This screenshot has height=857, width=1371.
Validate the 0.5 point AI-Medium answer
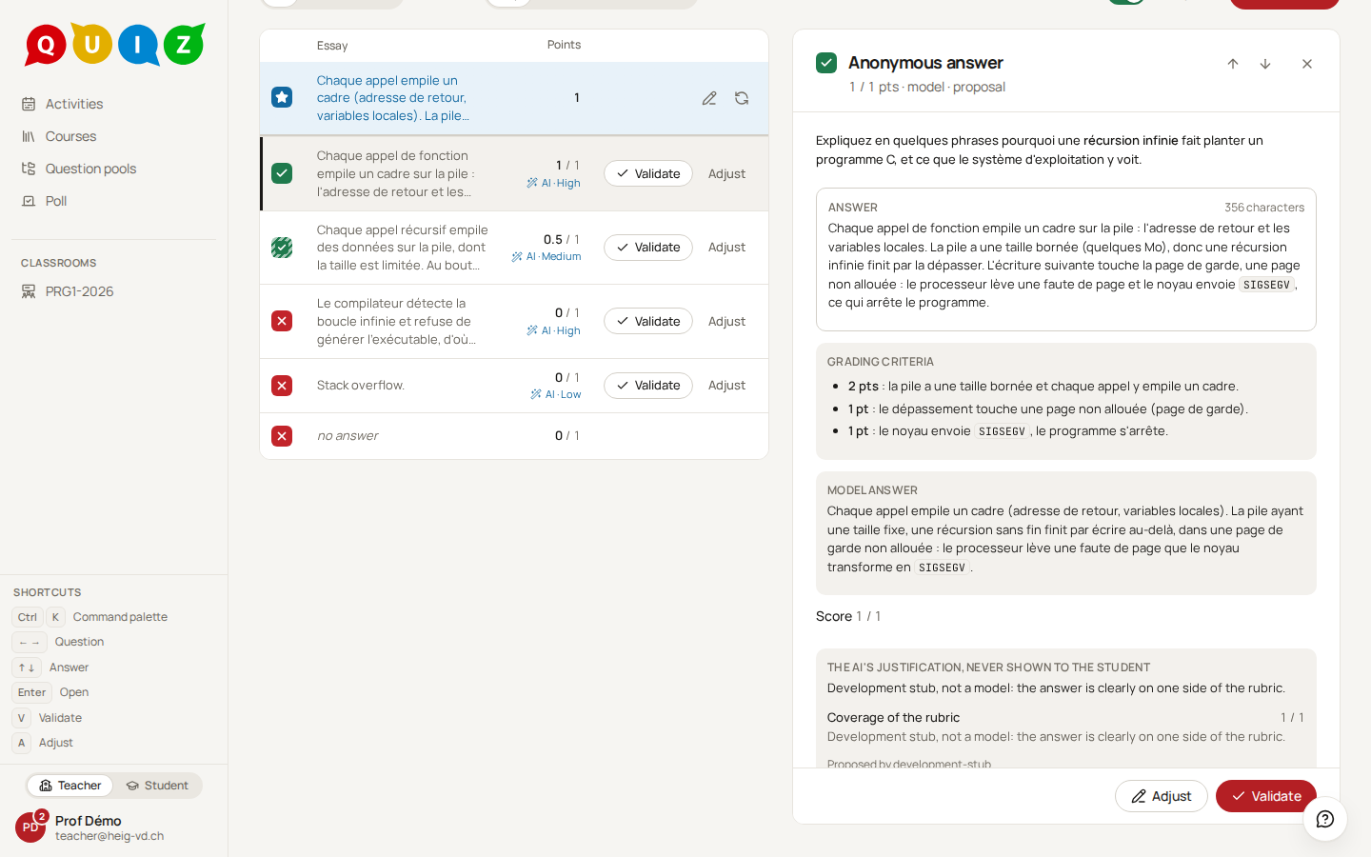(648, 248)
